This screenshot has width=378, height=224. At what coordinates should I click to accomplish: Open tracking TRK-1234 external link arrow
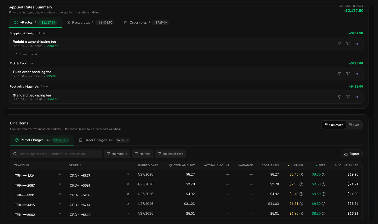coord(60,174)
